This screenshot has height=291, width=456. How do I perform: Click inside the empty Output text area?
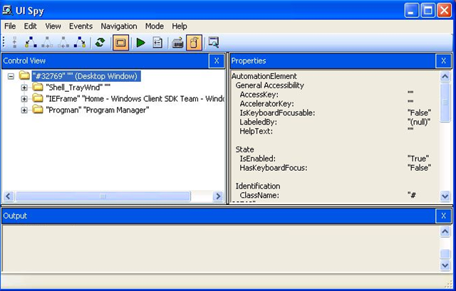[220, 248]
